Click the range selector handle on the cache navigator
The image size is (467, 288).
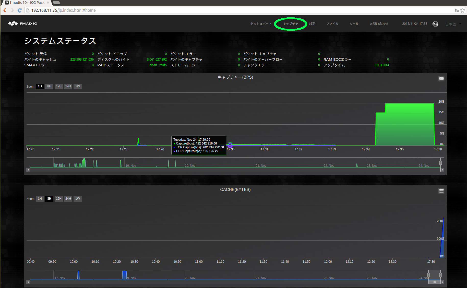coord(440,275)
